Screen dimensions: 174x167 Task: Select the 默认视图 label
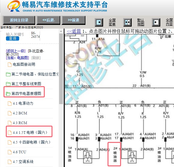click(x=141, y=22)
